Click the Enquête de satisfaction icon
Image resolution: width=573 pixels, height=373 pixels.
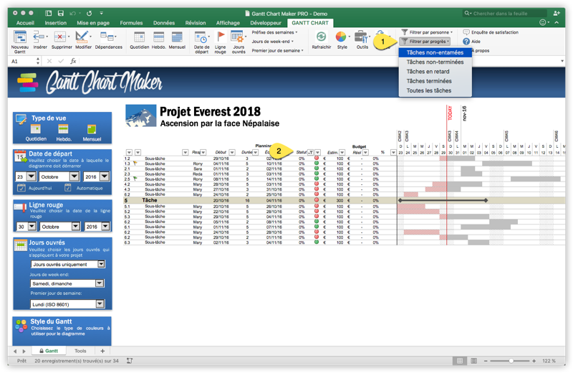coord(466,32)
